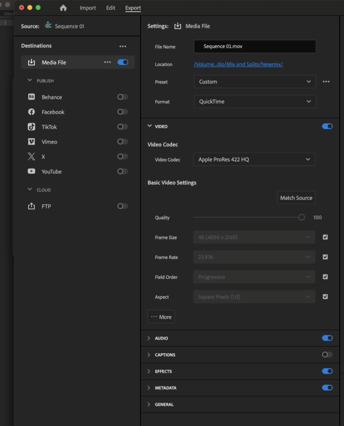Screen dimensions: 344x426
Task: Click the Behance logo icon
Action: (31, 97)
